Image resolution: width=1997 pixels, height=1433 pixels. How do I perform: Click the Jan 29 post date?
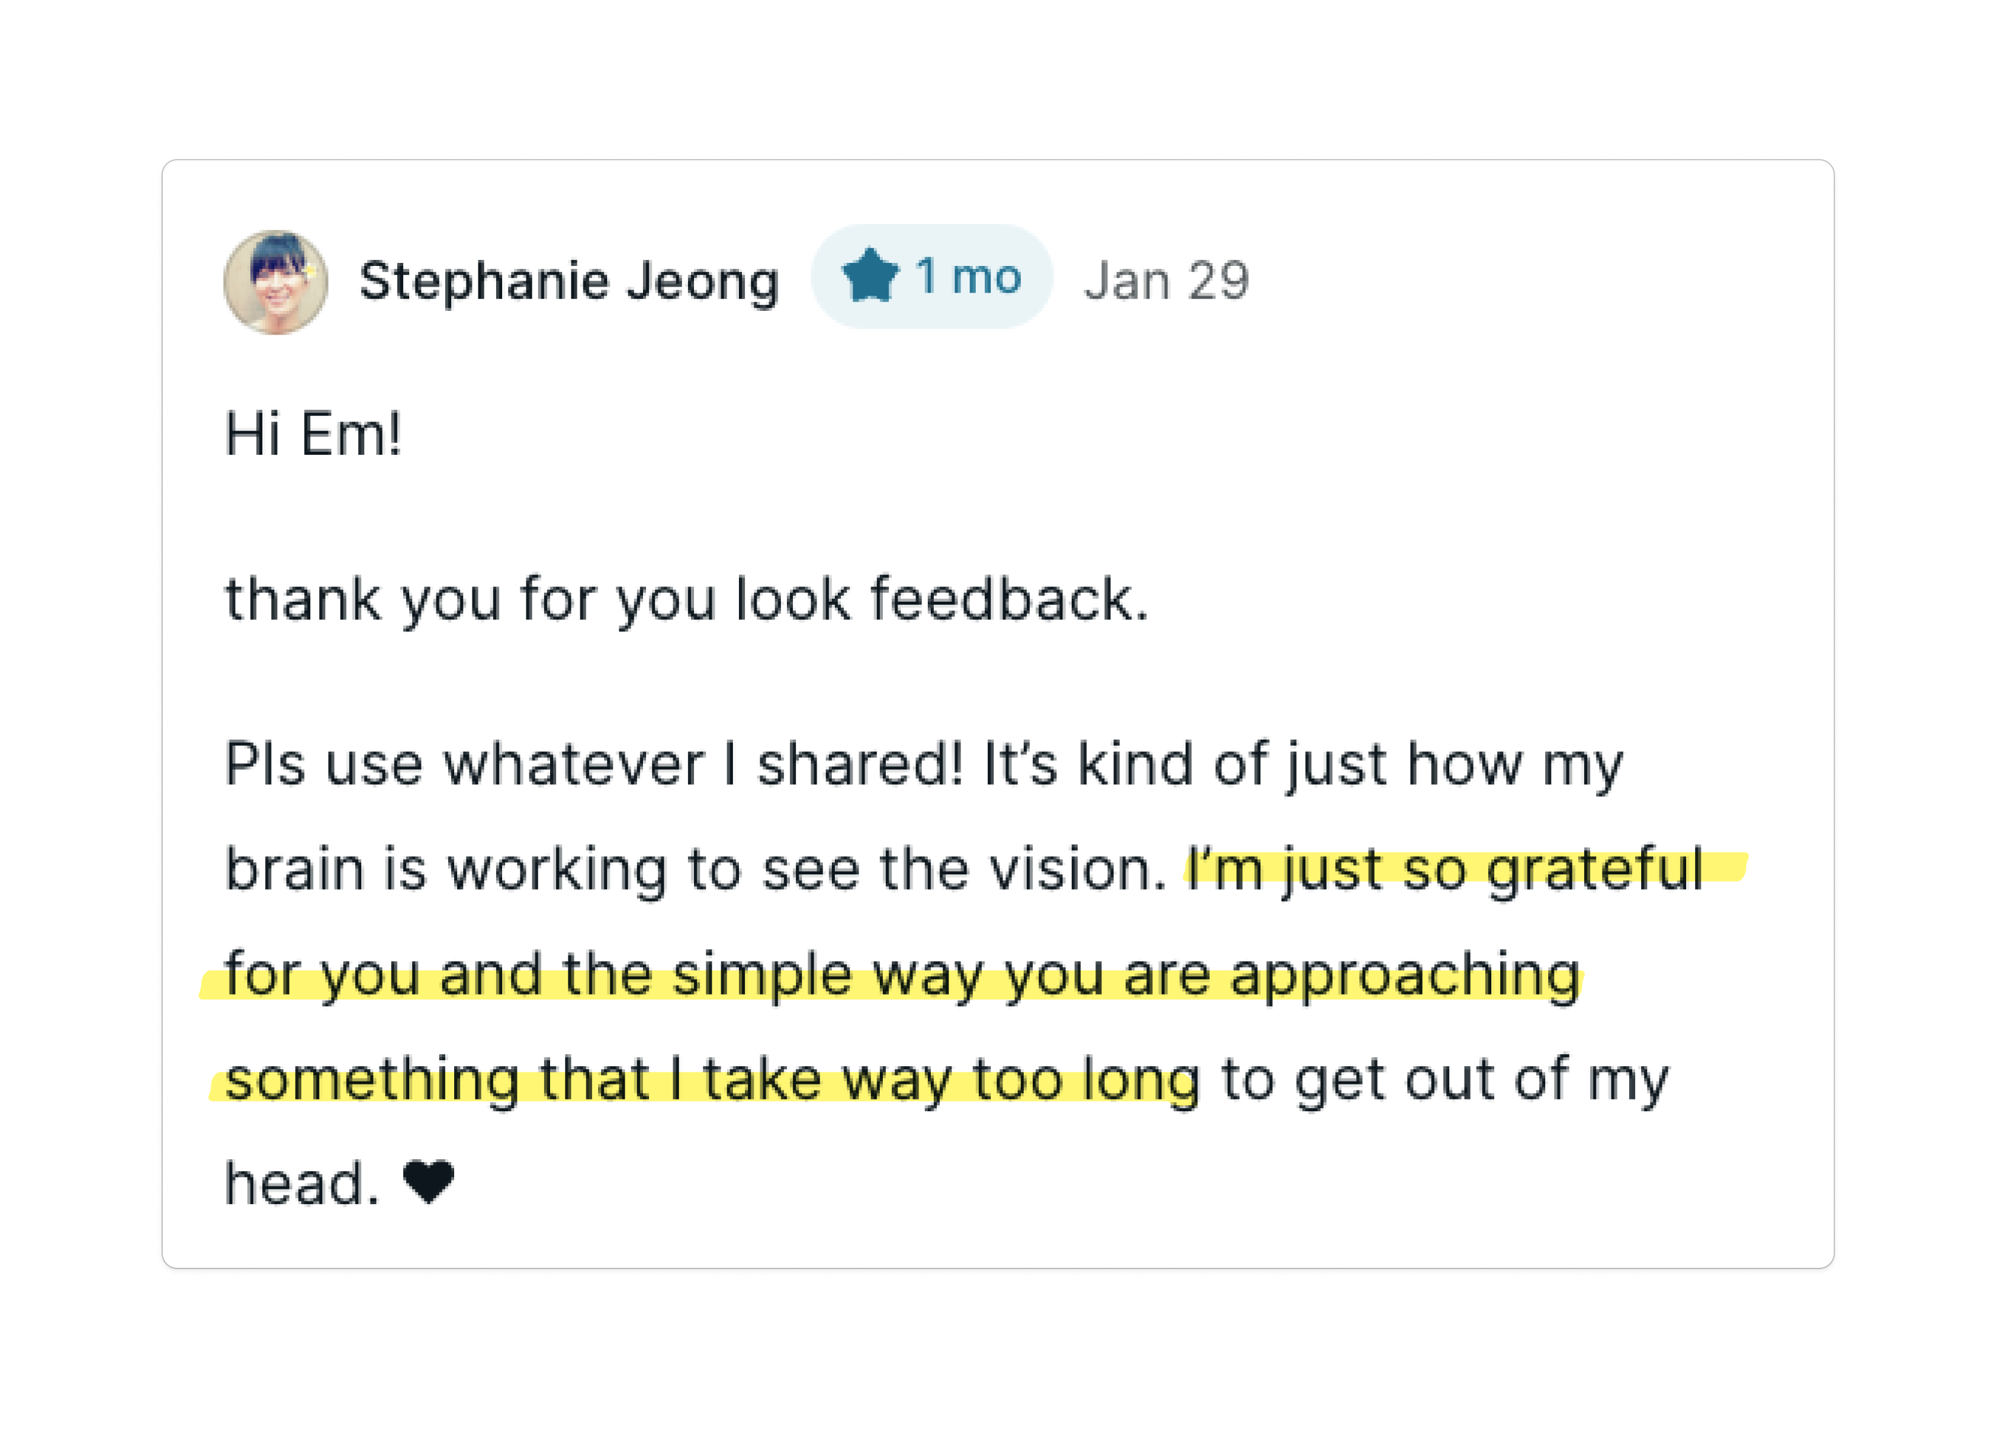pyautogui.click(x=1166, y=281)
